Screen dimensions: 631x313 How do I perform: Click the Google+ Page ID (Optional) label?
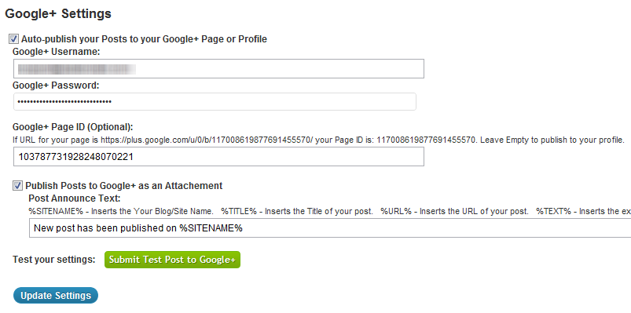(73, 127)
